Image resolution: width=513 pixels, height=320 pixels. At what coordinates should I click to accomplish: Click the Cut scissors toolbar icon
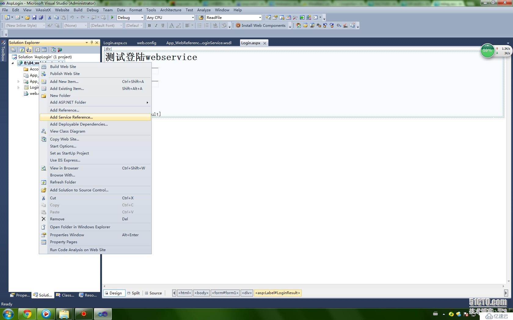(49, 17)
